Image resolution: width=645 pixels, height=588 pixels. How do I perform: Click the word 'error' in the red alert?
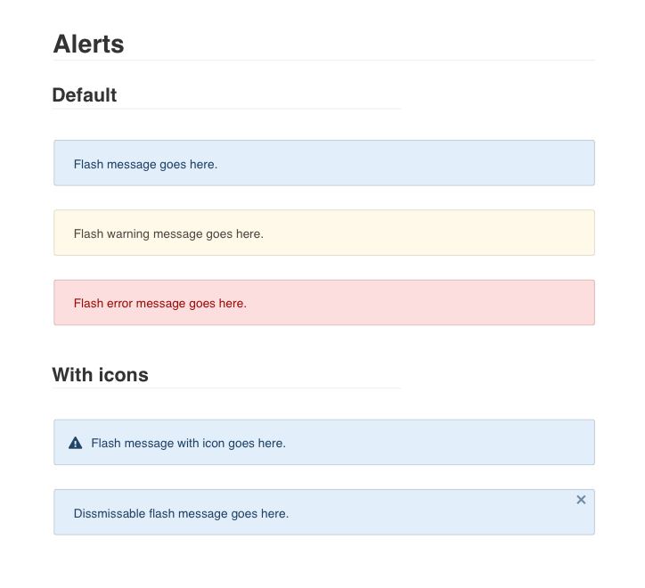coord(119,304)
